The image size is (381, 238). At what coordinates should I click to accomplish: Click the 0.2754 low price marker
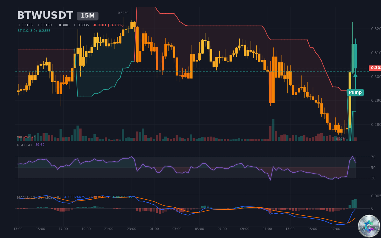(x=341, y=139)
